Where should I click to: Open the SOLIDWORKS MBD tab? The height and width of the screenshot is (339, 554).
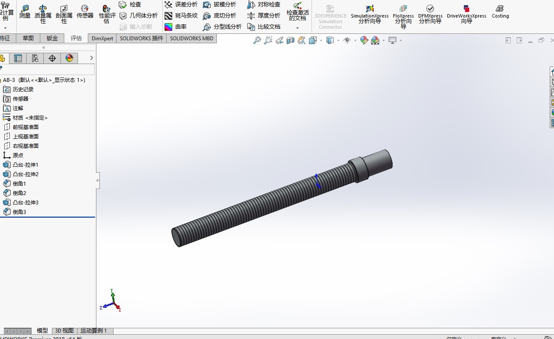tap(192, 38)
